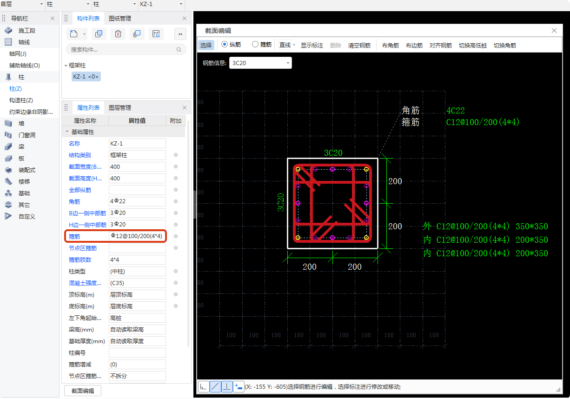Toggle the 附加 circle for 角筋 row
The image size is (570, 399).
[176, 202]
